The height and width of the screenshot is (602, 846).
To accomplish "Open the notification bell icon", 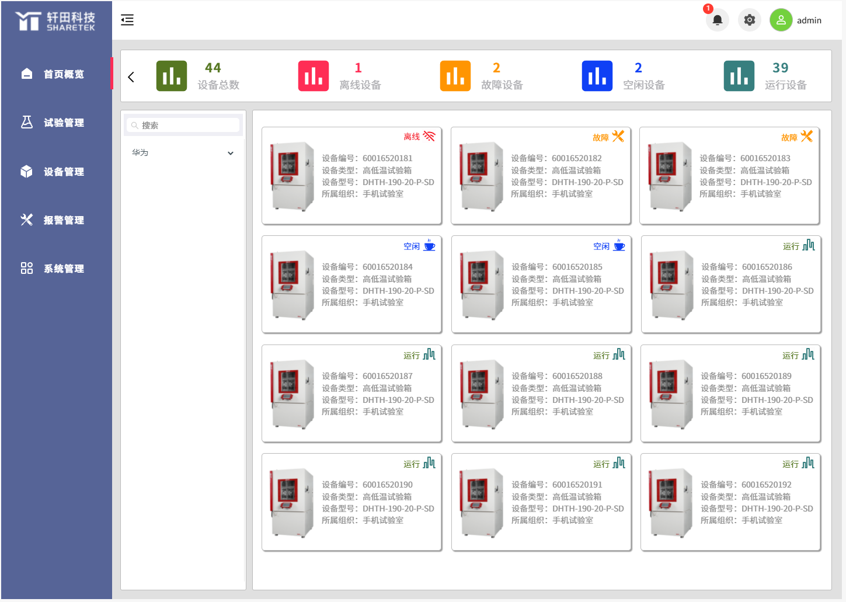I will click(x=718, y=20).
